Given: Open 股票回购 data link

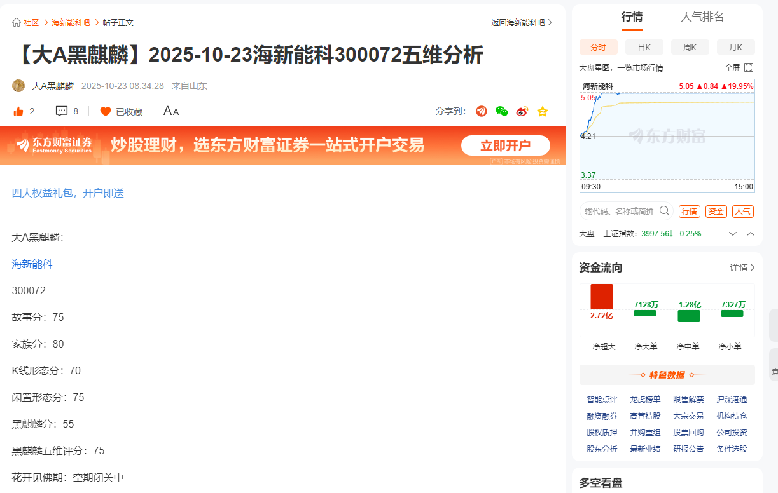Looking at the screenshot, I should click(688, 432).
